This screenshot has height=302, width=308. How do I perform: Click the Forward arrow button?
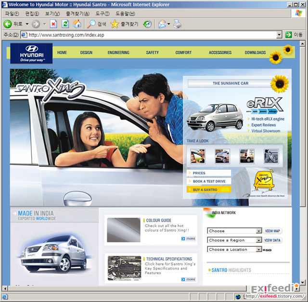[x=36, y=24]
